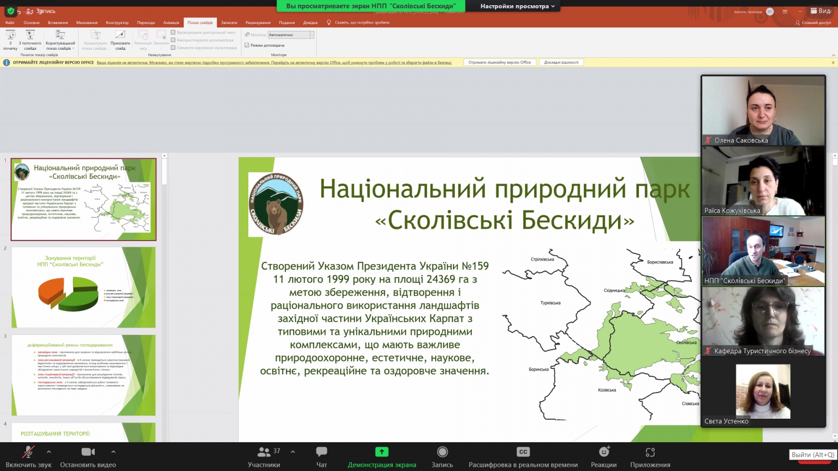Image resolution: width=838 pixels, height=471 pixels.
Task: Open Користувацький показ слайдів custom show
Action: coord(60,40)
